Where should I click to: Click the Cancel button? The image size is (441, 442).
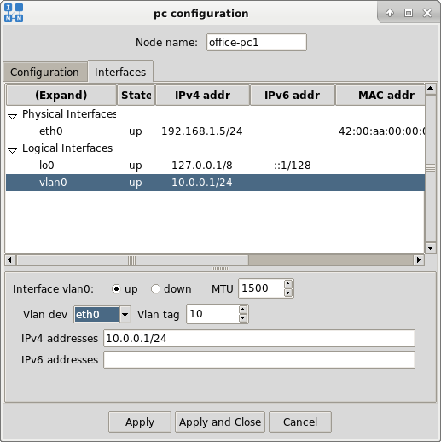(300, 422)
